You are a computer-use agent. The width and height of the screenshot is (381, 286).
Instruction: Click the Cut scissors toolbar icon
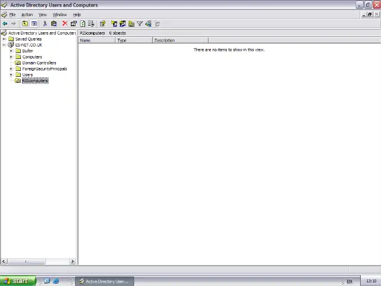(45, 24)
